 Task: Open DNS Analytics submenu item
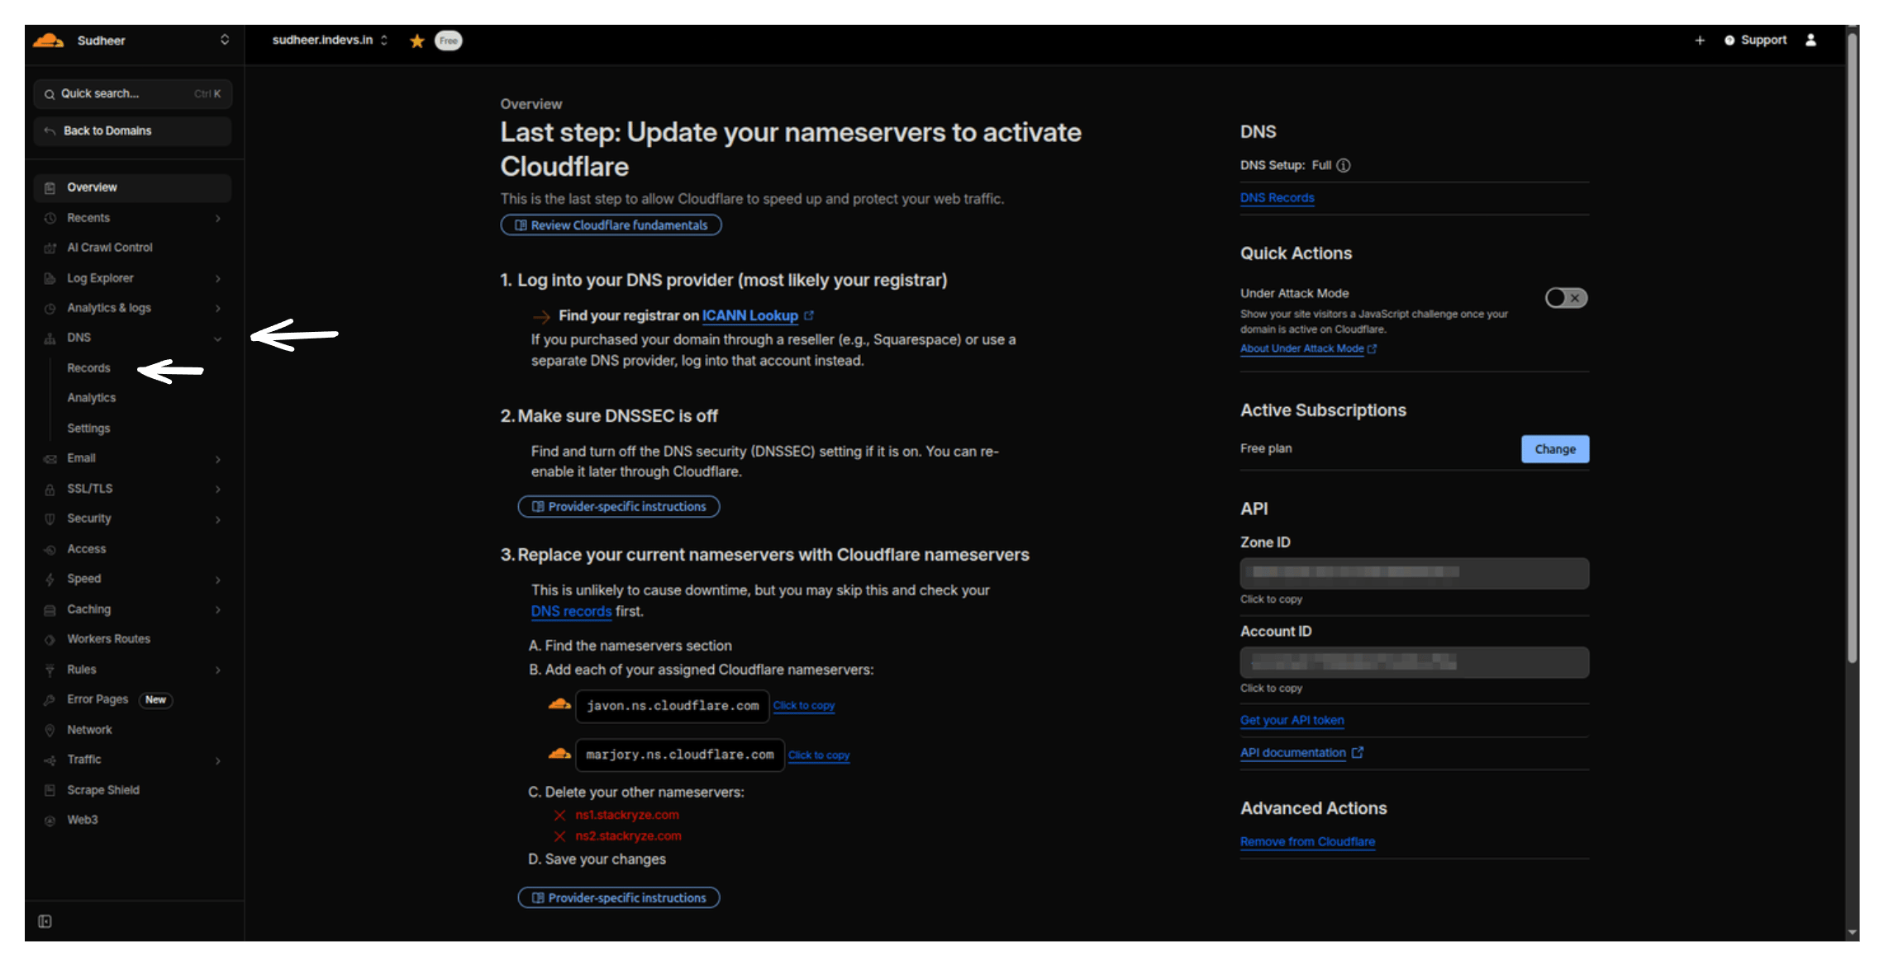click(x=92, y=398)
